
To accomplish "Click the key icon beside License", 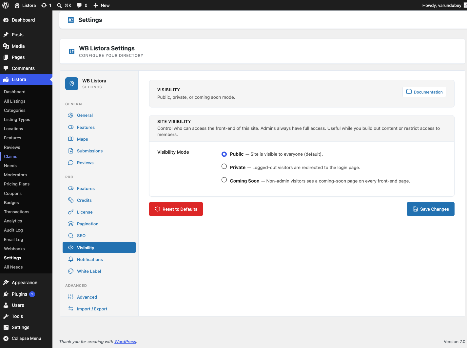I will [71, 212].
